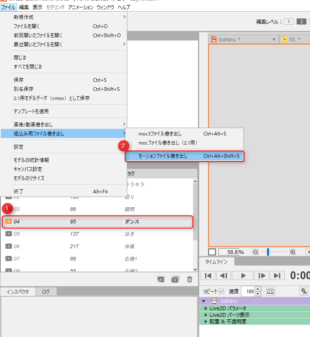310x337 pixels.
Task: Select 保存 menu entry
Action: (64, 80)
